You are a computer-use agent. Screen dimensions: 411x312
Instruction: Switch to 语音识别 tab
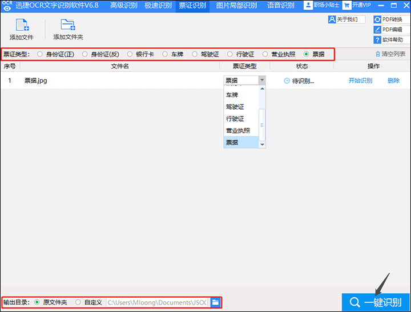pos(280,5)
